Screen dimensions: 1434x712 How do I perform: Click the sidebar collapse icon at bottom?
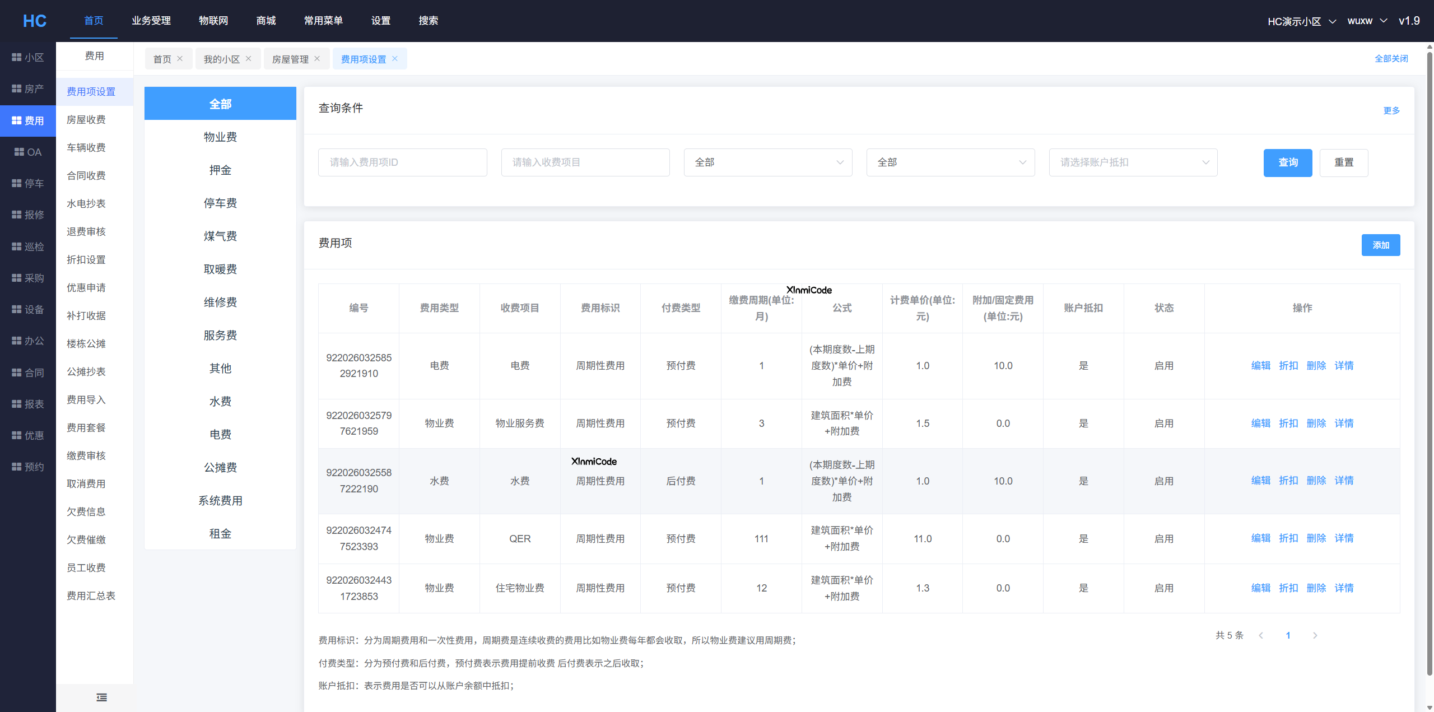(x=101, y=697)
